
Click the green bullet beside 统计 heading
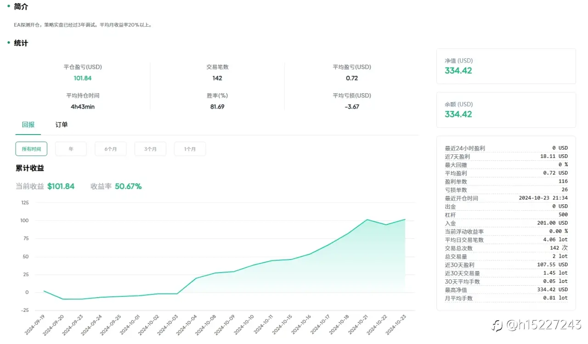click(8, 43)
